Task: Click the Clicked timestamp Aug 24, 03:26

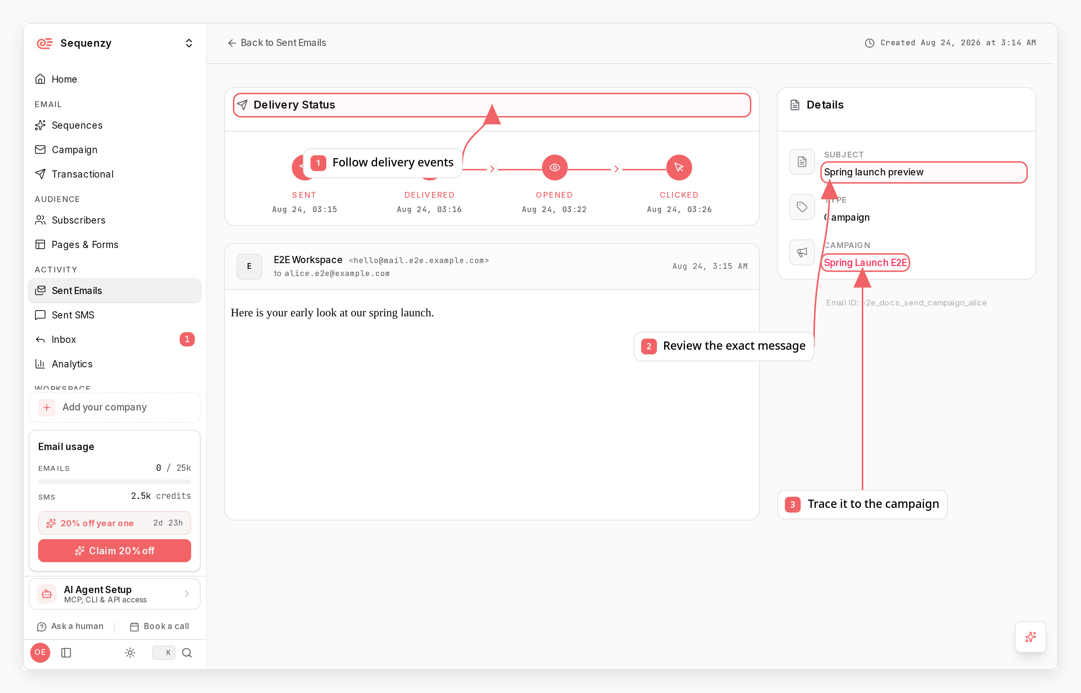Action: click(679, 209)
